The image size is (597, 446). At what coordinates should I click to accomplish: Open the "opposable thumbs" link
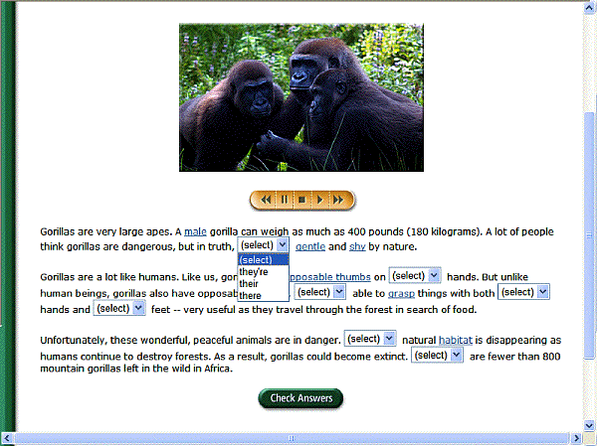click(x=330, y=277)
